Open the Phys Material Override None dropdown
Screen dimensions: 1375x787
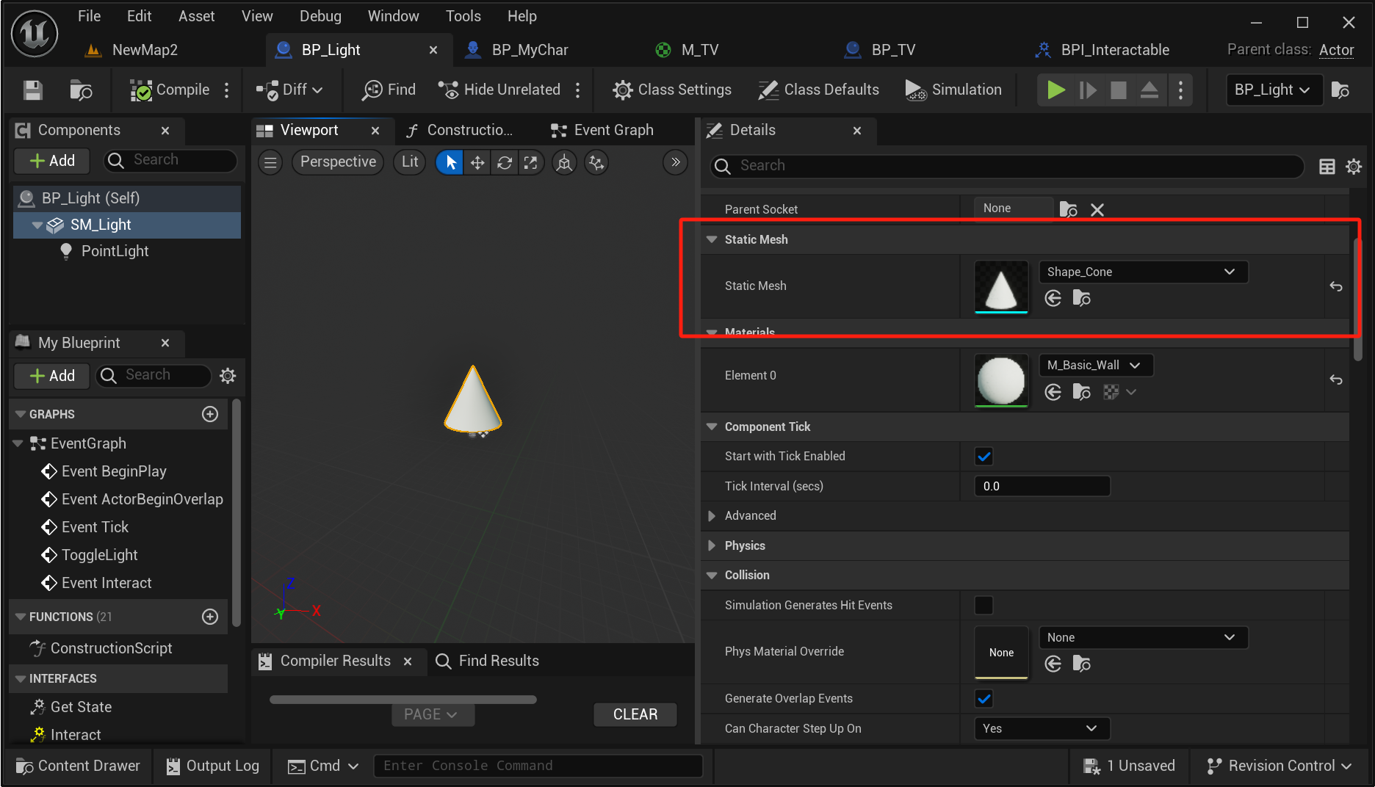[1143, 637]
